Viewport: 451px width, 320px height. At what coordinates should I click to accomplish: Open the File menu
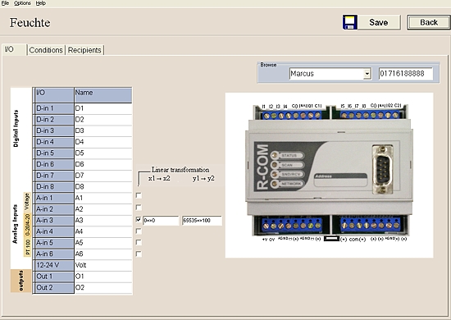pos(5,3)
